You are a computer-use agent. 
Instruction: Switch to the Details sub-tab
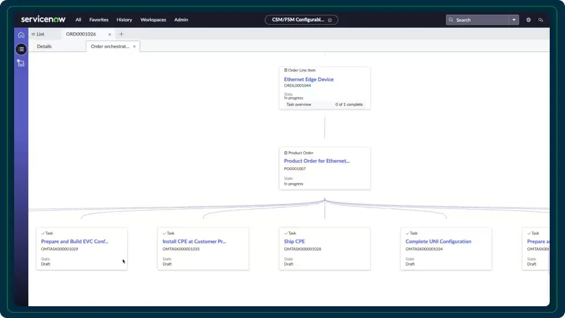[44, 47]
